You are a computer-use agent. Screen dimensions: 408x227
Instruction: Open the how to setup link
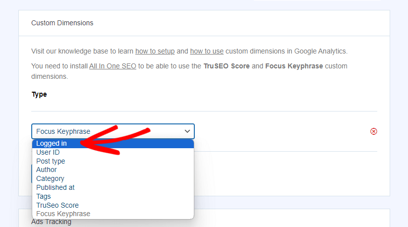pos(155,51)
